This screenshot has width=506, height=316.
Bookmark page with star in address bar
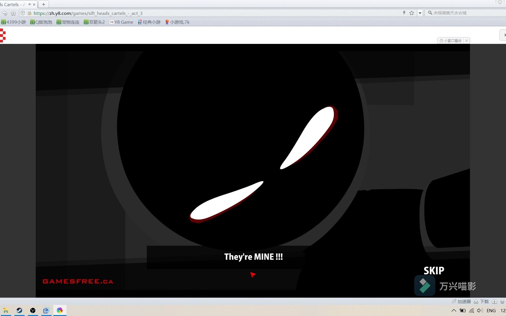(x=412, y=13)
